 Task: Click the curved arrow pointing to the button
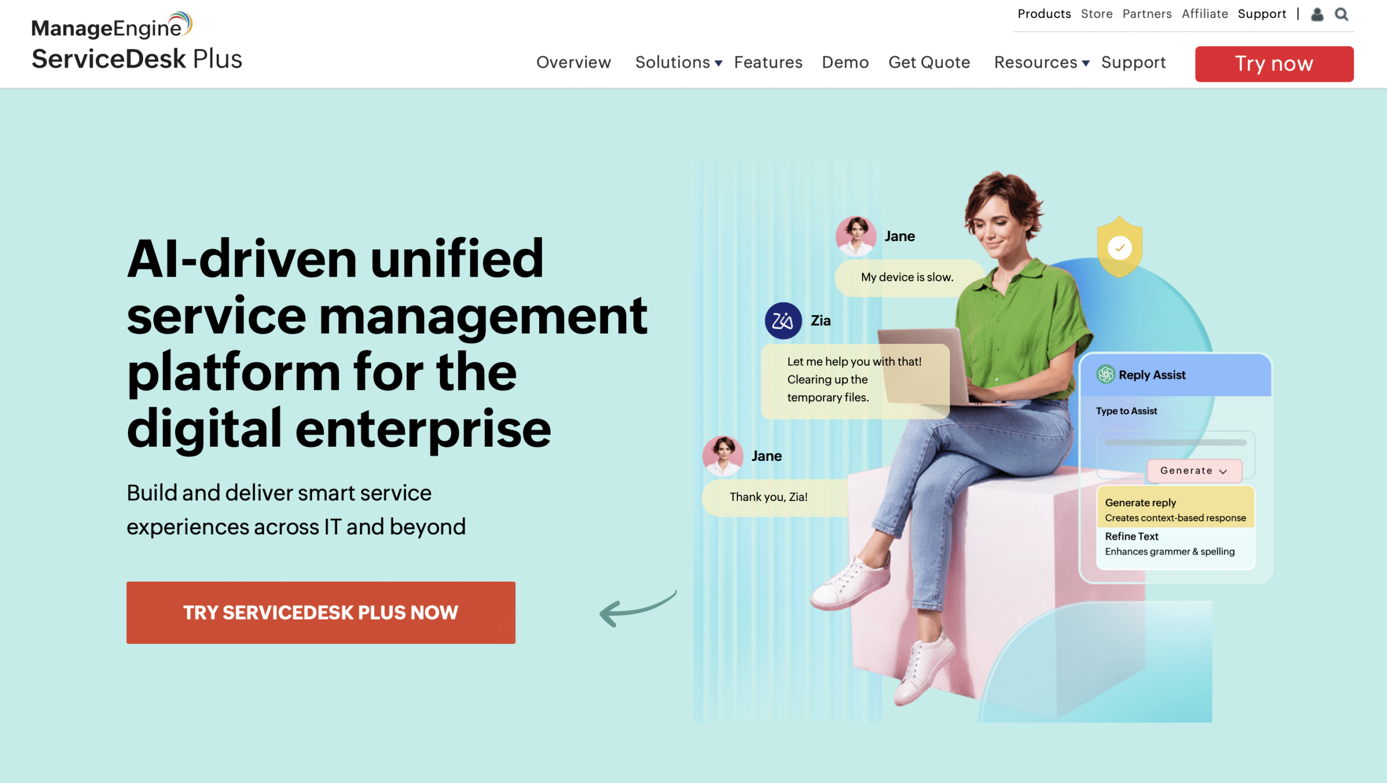pos(638,609)
